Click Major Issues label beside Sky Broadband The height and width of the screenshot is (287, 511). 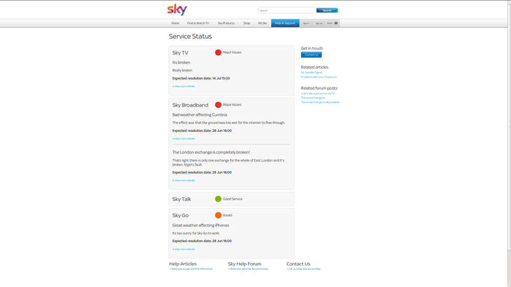click(x=232, y=105)
